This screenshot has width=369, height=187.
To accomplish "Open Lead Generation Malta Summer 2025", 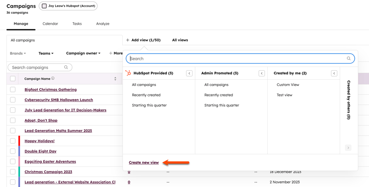I will click(58, 131).
